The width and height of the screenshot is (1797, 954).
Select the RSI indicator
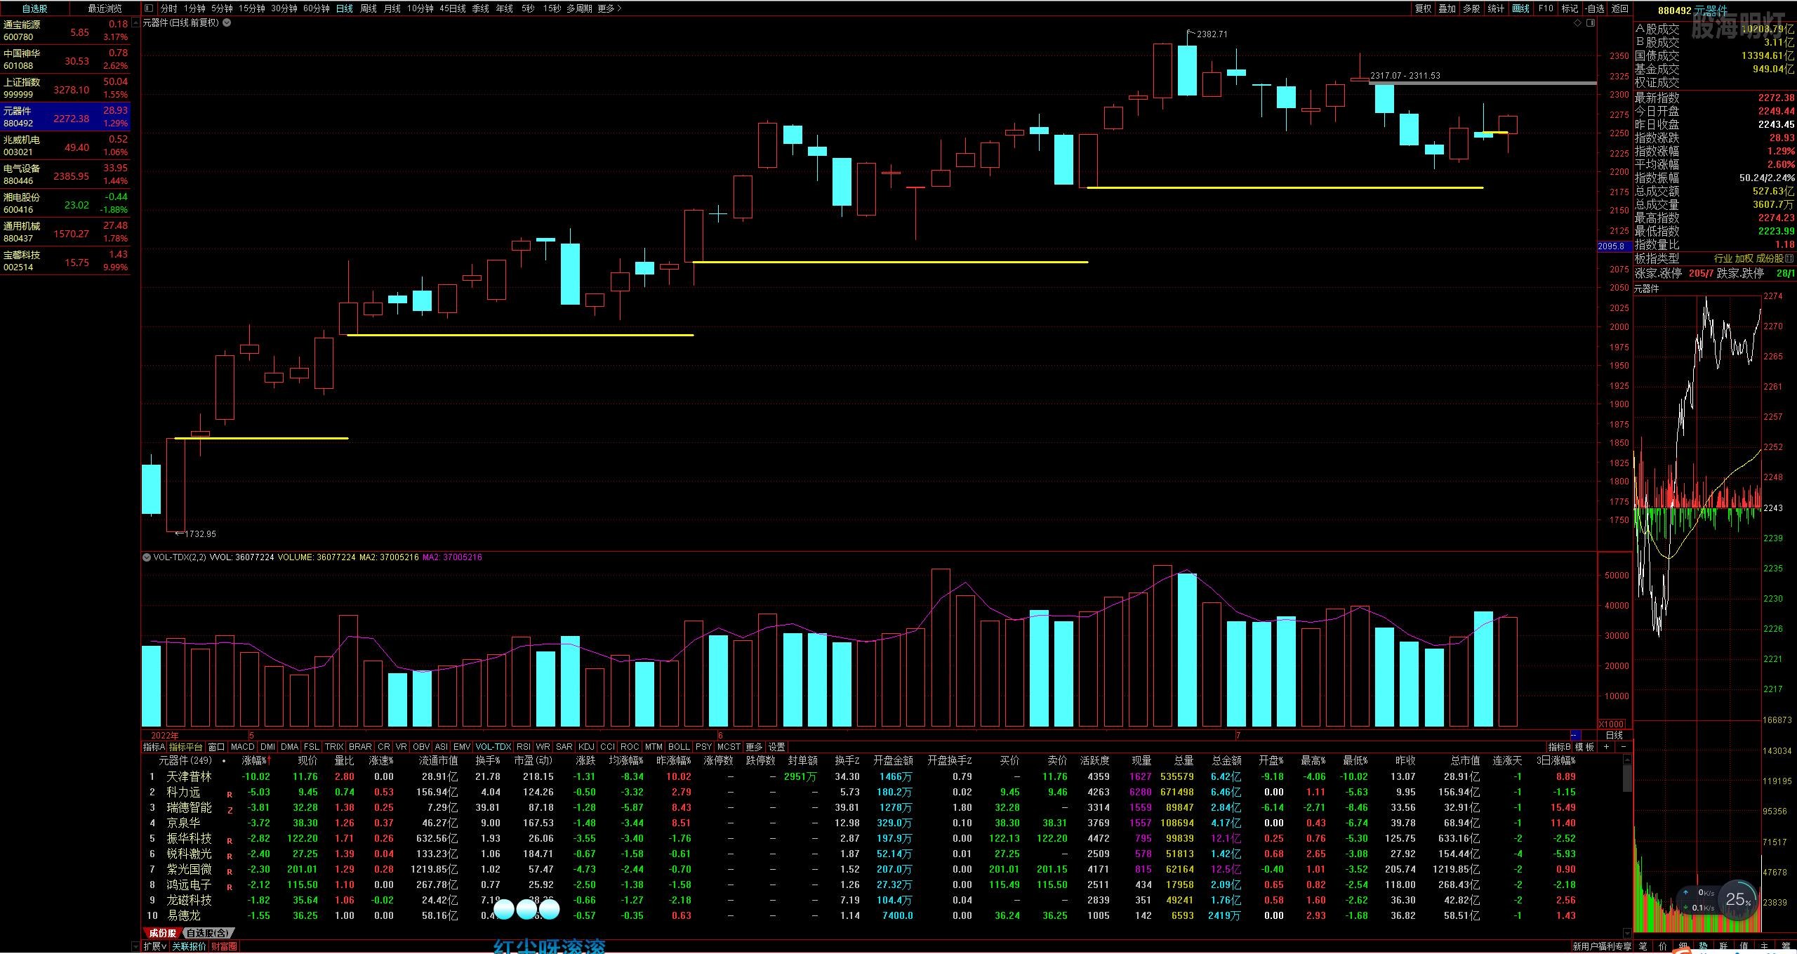(x=524, y=747)
